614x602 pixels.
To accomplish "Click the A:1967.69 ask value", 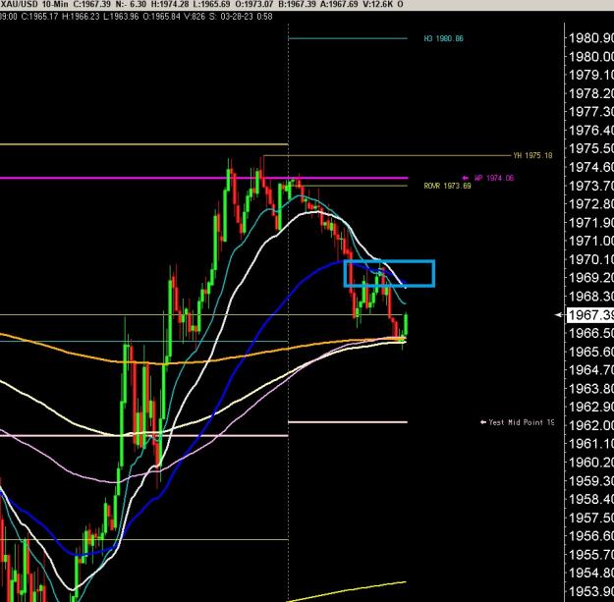I will coord(340,4).
